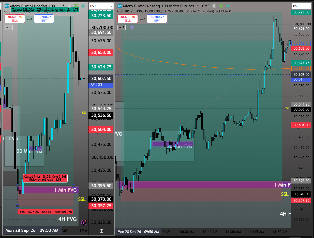Click the 30,653.00 red price label on the left scale
314x238 pixels.
(101, 52)
